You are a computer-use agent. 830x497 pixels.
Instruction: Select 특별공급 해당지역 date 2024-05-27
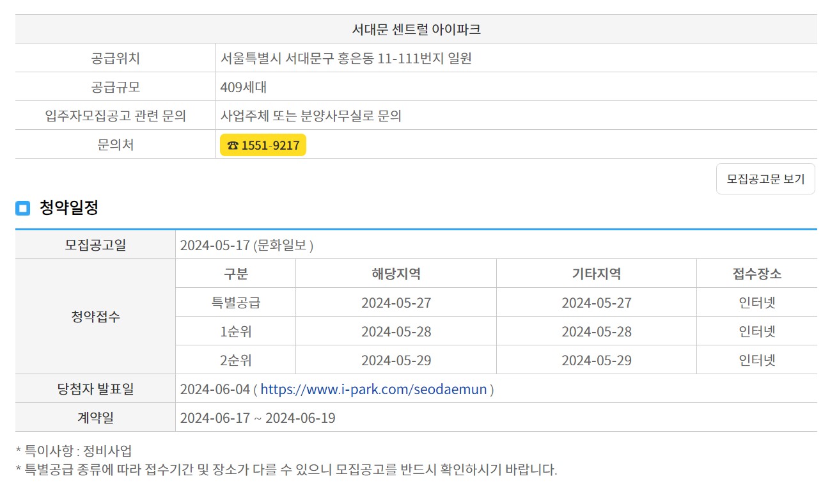[x=396, y=303]
